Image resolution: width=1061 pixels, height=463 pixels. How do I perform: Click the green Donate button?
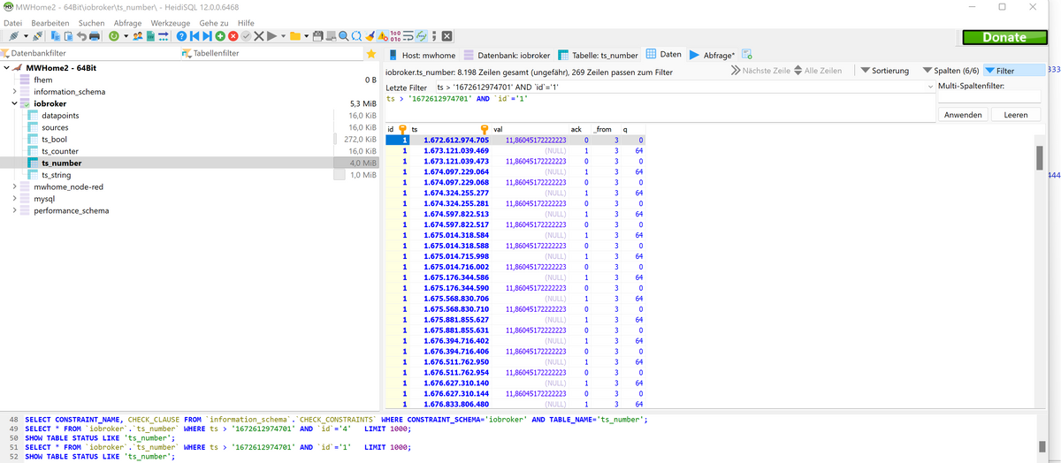[1004, 37]
